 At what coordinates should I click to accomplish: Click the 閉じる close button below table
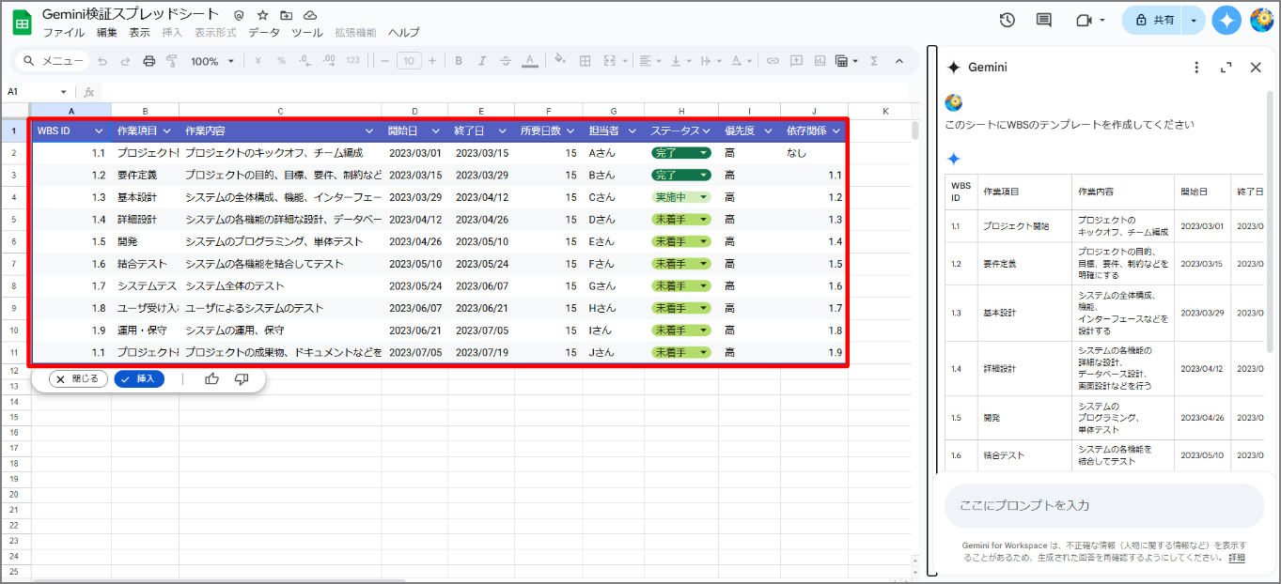pyautogui.click(x=78, y=379)
